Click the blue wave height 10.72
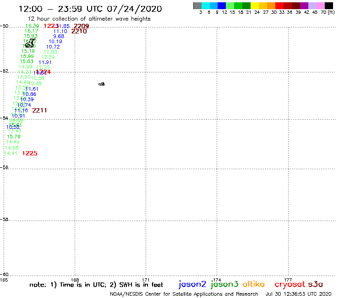Viewport: 339px width, 298px height. pos(53,47)
